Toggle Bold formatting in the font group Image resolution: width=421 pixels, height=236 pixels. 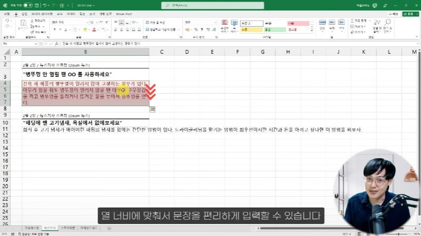(55, 29)
